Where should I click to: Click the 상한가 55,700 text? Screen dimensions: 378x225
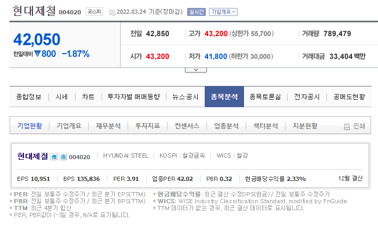tap(251, 33)
